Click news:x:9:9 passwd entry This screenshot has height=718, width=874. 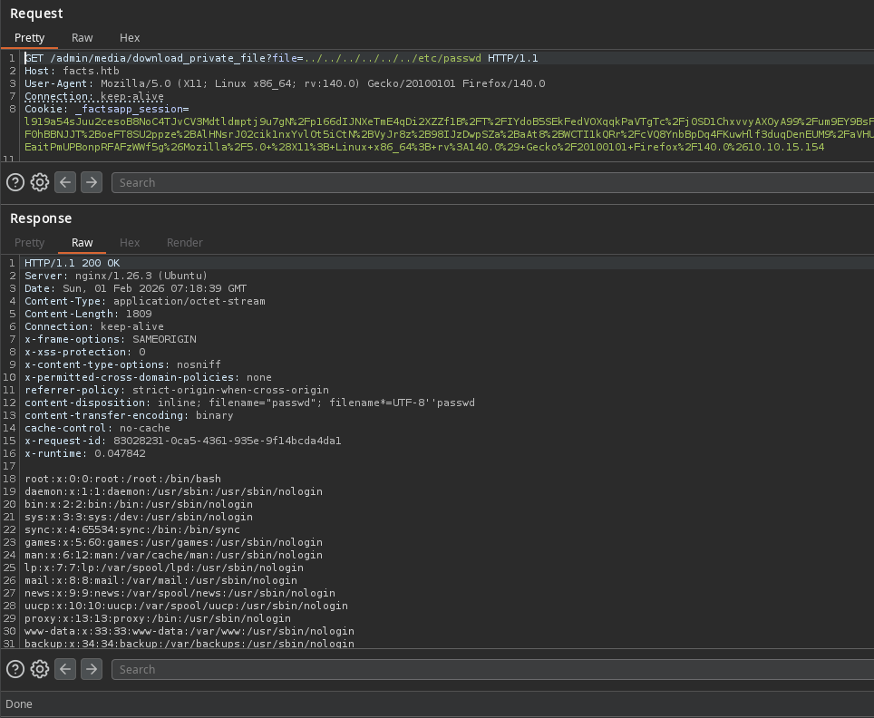(x=180, y=593)
